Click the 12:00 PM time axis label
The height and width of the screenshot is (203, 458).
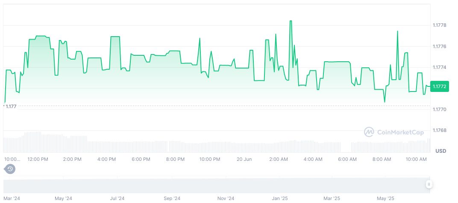[x=38, y=159]
